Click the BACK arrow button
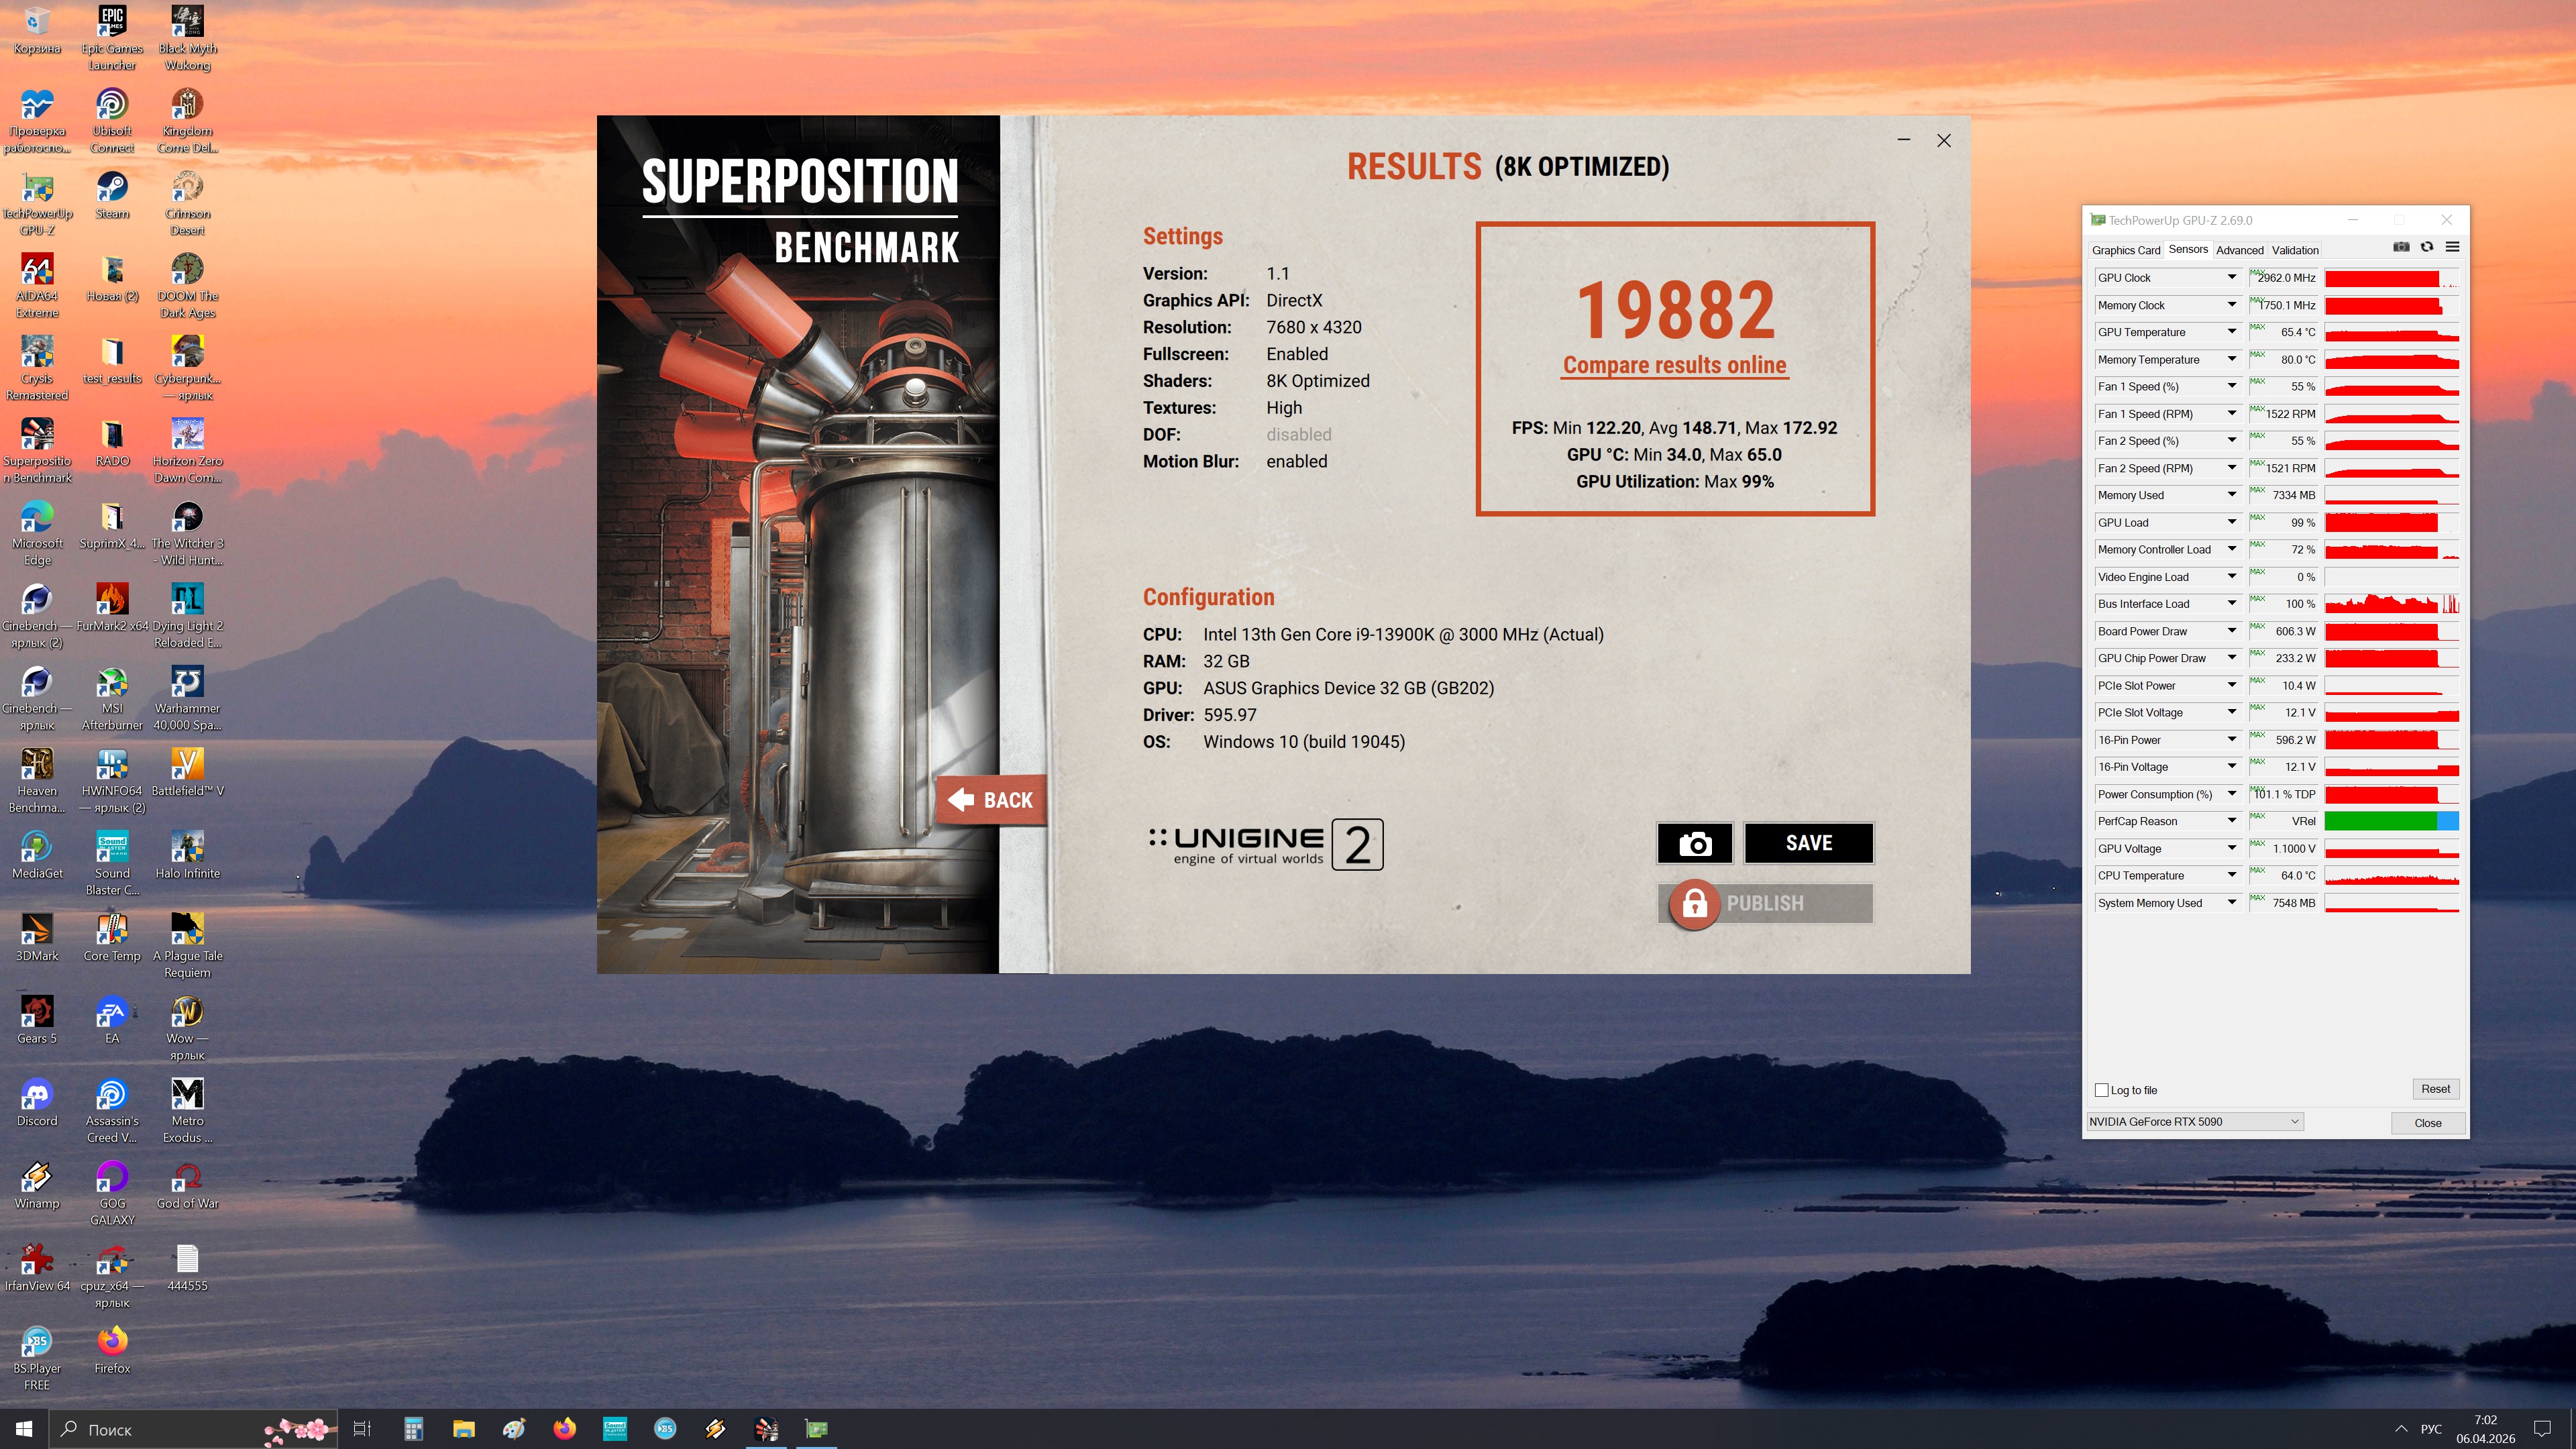This screenshot has width=2576, height=1449. coord(991,800)
